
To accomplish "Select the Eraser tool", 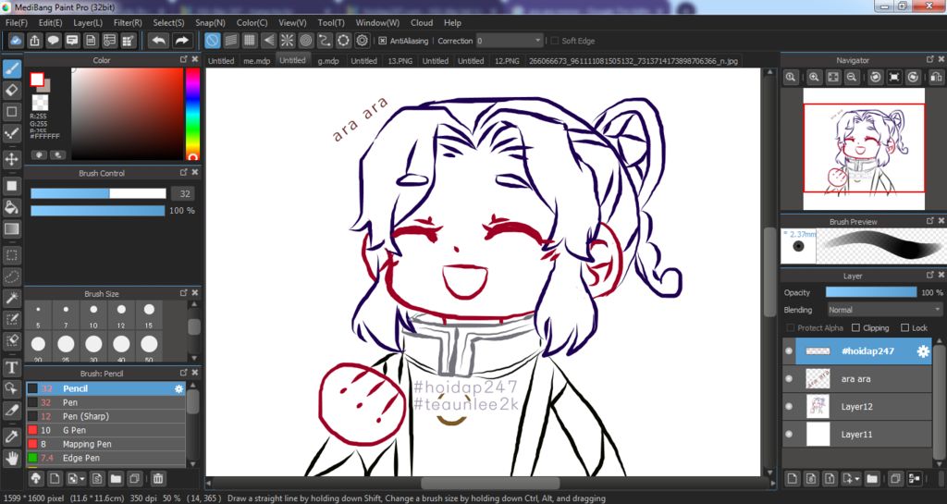I will [x=11, y=90].
